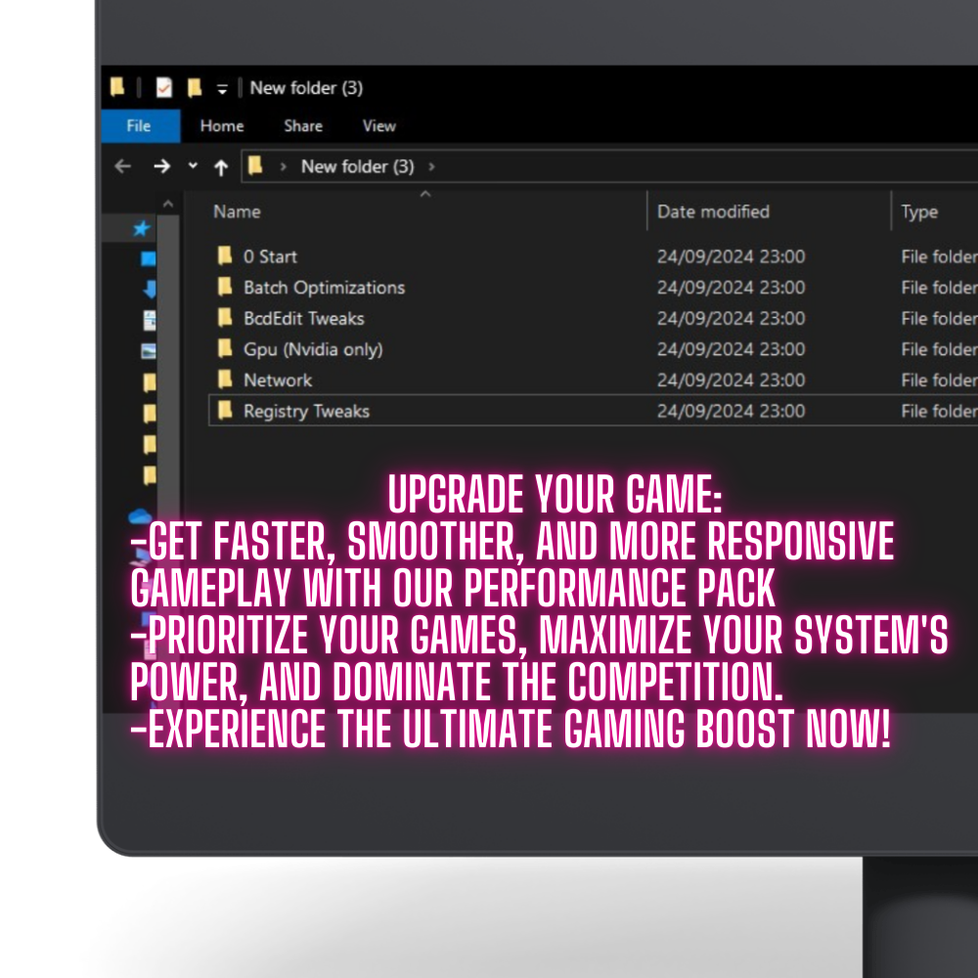The width and height of the screenshot is (978, 978).
Task: Click the New folder (3) window title
Action: 306,88
